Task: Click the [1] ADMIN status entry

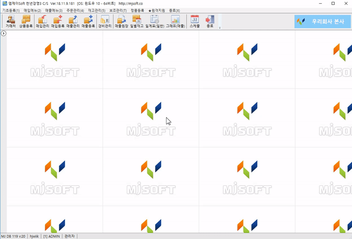Action: click(x=51, y=236)
